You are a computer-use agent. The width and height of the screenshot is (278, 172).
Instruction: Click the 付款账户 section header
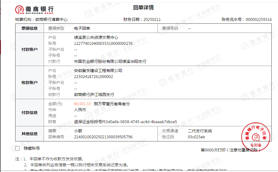tap(30, 49)
